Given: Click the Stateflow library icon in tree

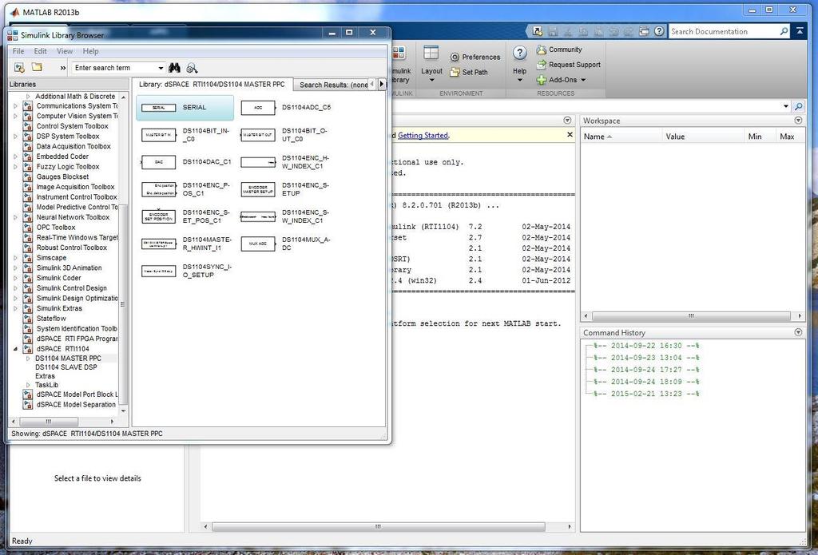Looking at the screenshot, I should coord(28,319).
